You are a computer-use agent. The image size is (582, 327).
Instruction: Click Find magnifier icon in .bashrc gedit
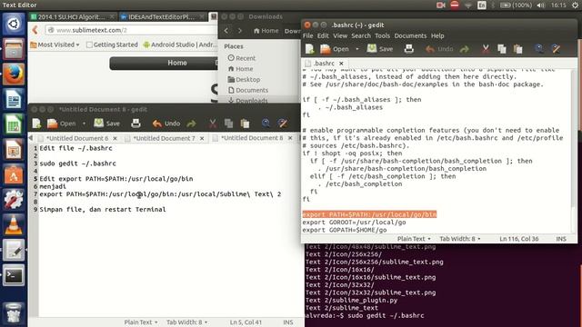(539, 49)
